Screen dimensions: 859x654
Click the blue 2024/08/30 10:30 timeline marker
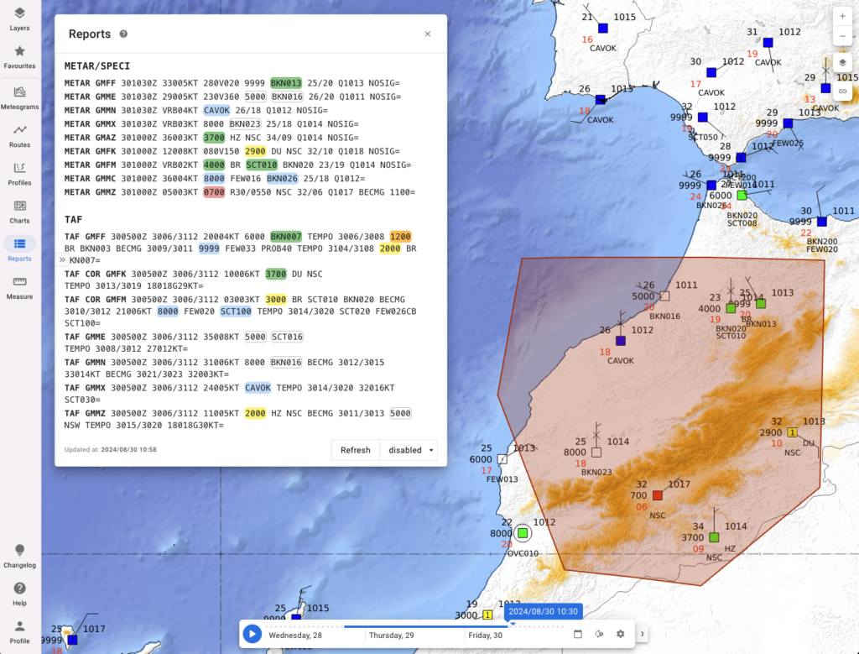543,611
